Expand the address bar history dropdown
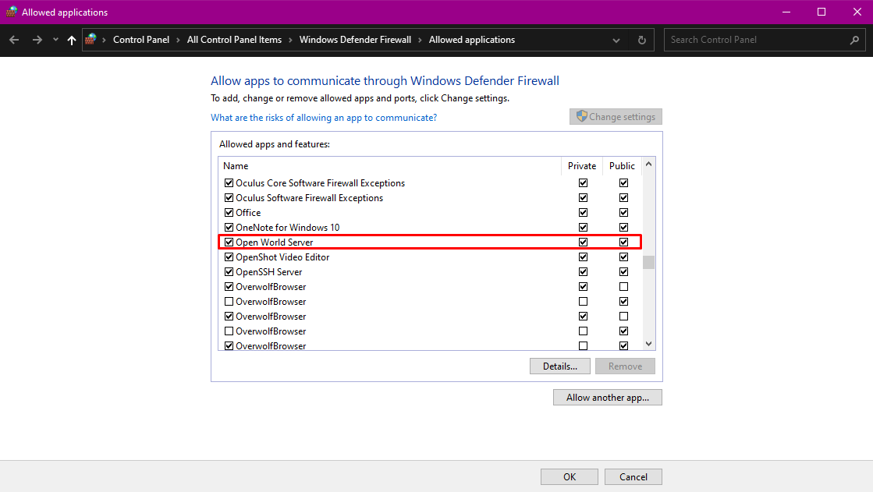873x492 pixels. tap(616, 40)
